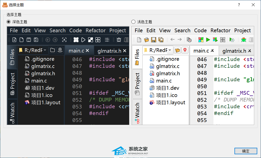Click red pin locate icon in light preview
This screenshot has height=158, width=261.
(185, 50)
